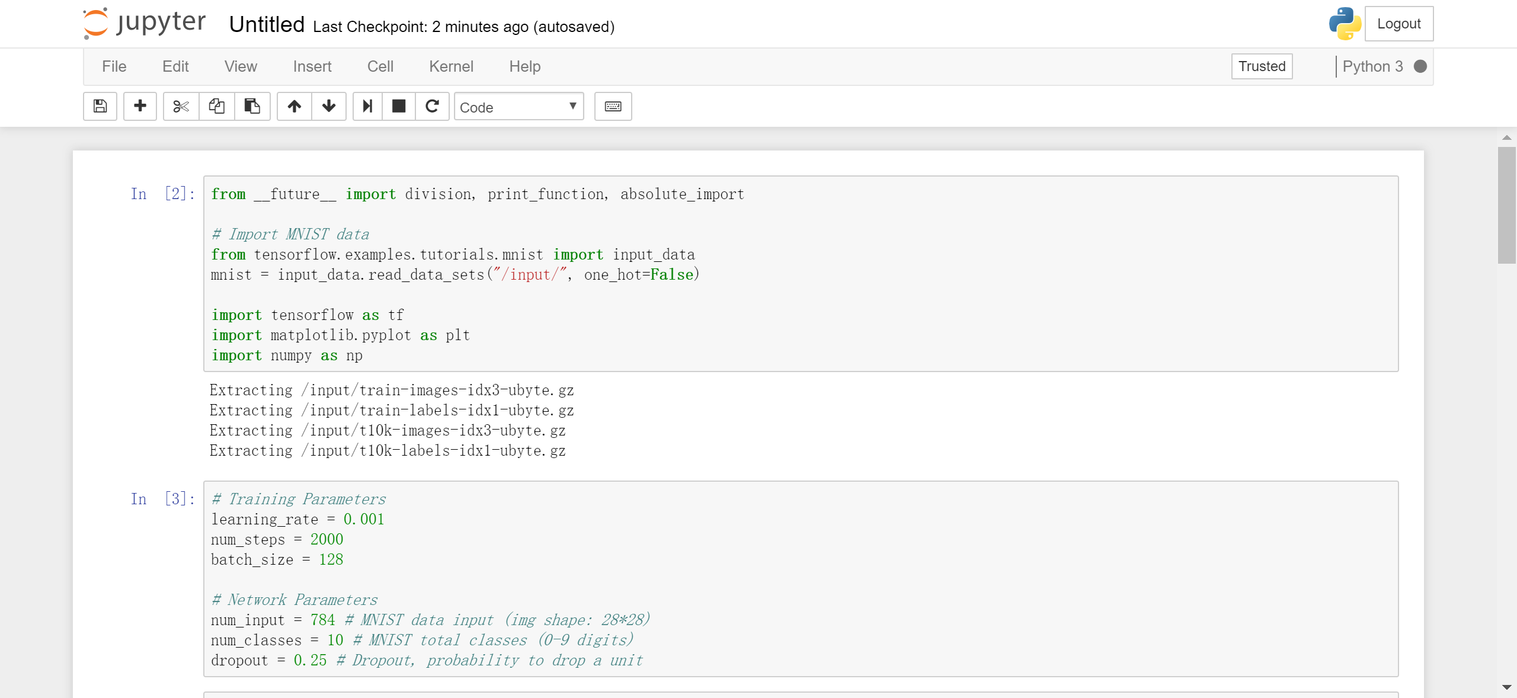Open the Cell menu
1517x698 pixels.
pos(380,66)
